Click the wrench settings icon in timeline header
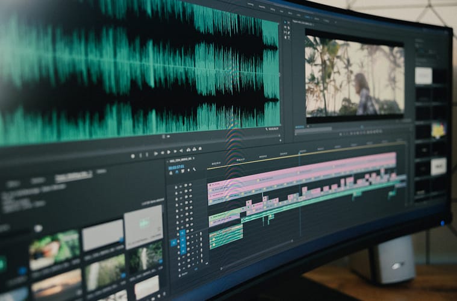 click(x=193, y=169)
